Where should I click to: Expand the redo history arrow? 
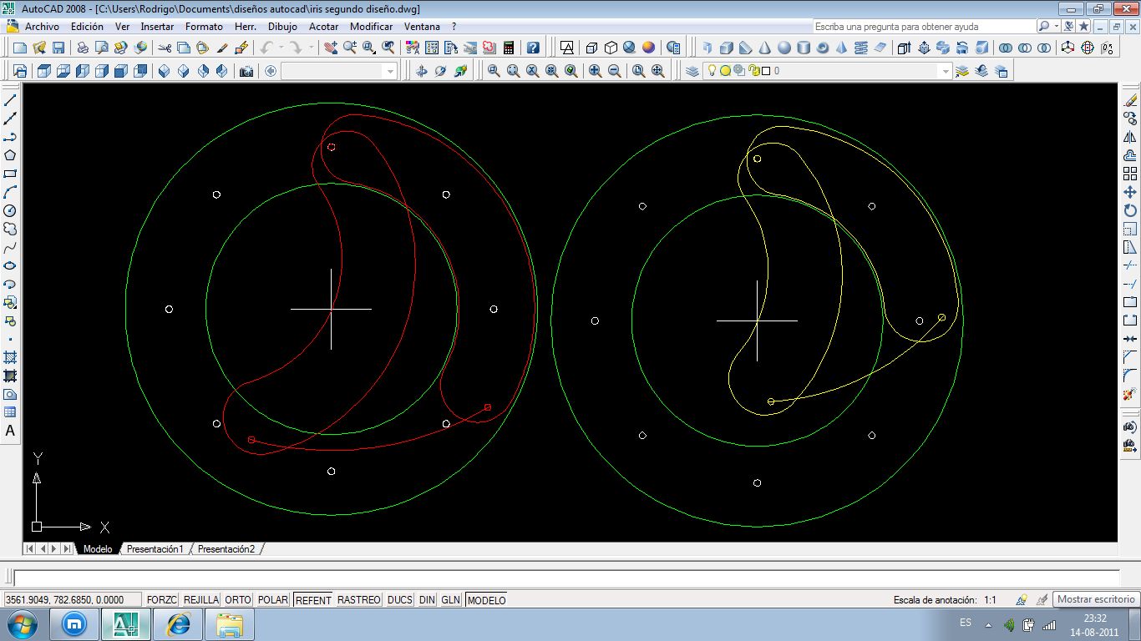[311, 48]
